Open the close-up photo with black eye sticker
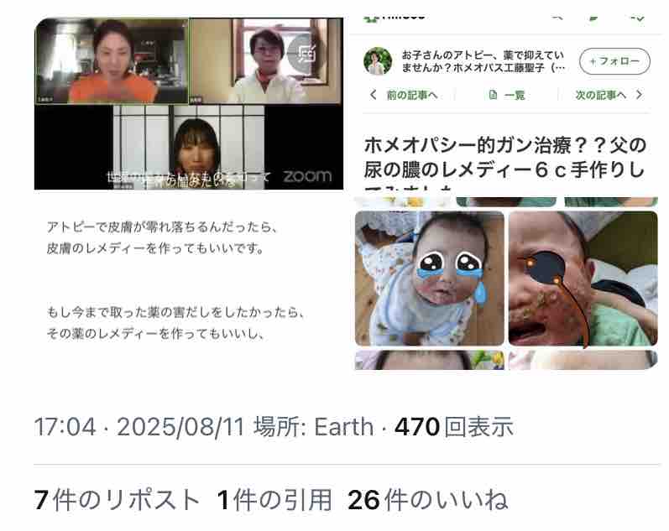This screenshot has width=669, height=531. 583,278
